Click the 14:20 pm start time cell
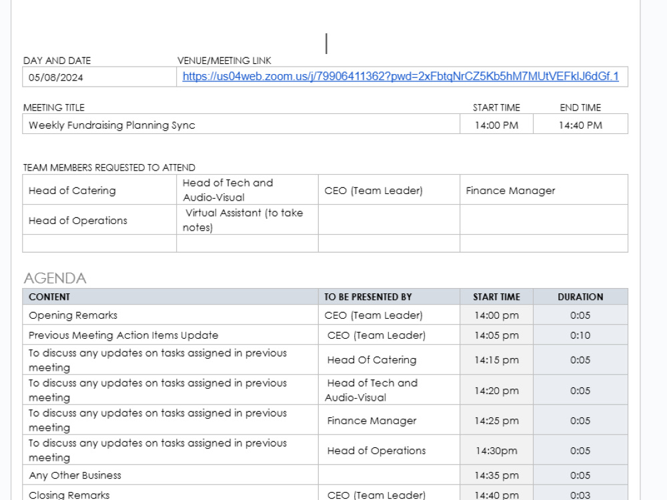The height and width of the screenshot is (500, 667). (x=496, y=390)
